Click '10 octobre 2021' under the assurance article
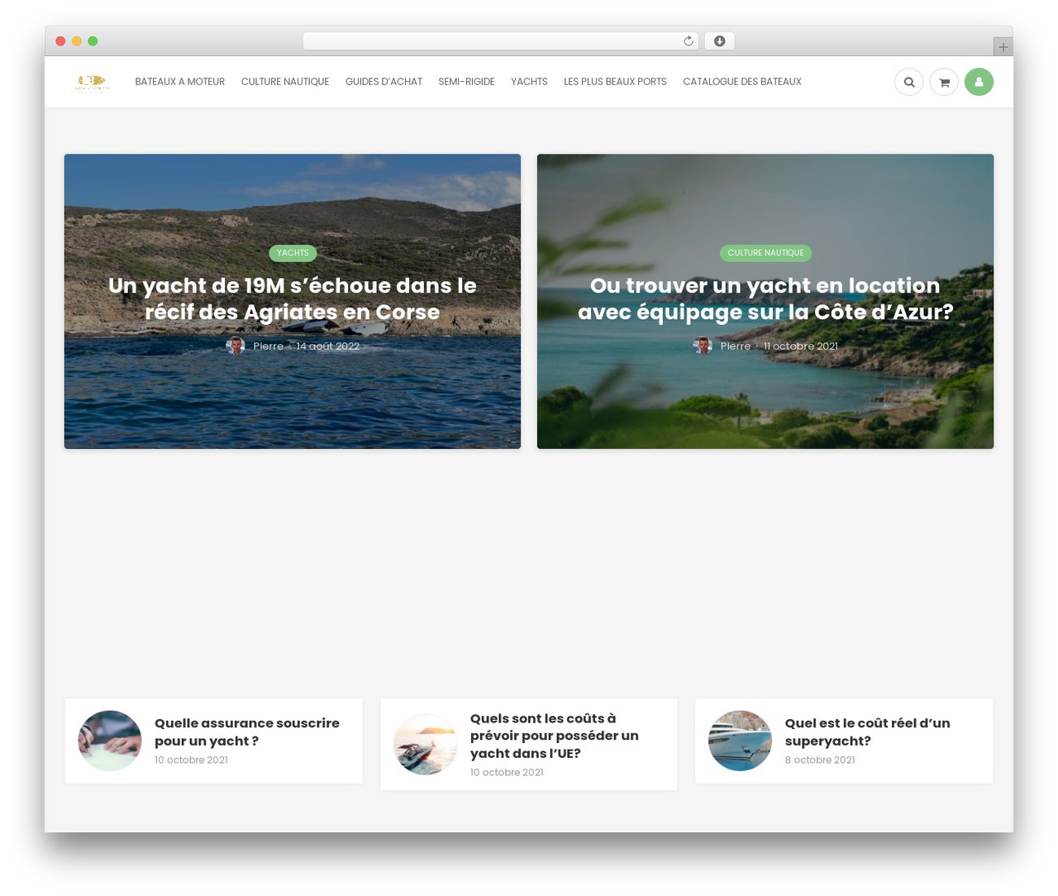The image size is (1058, 896). pyautogui.click(x=191, y=760)
